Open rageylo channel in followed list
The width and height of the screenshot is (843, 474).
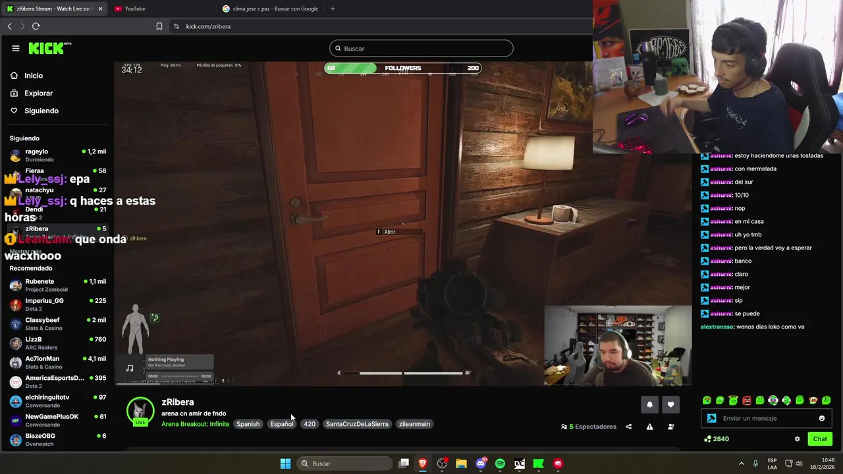58,155
